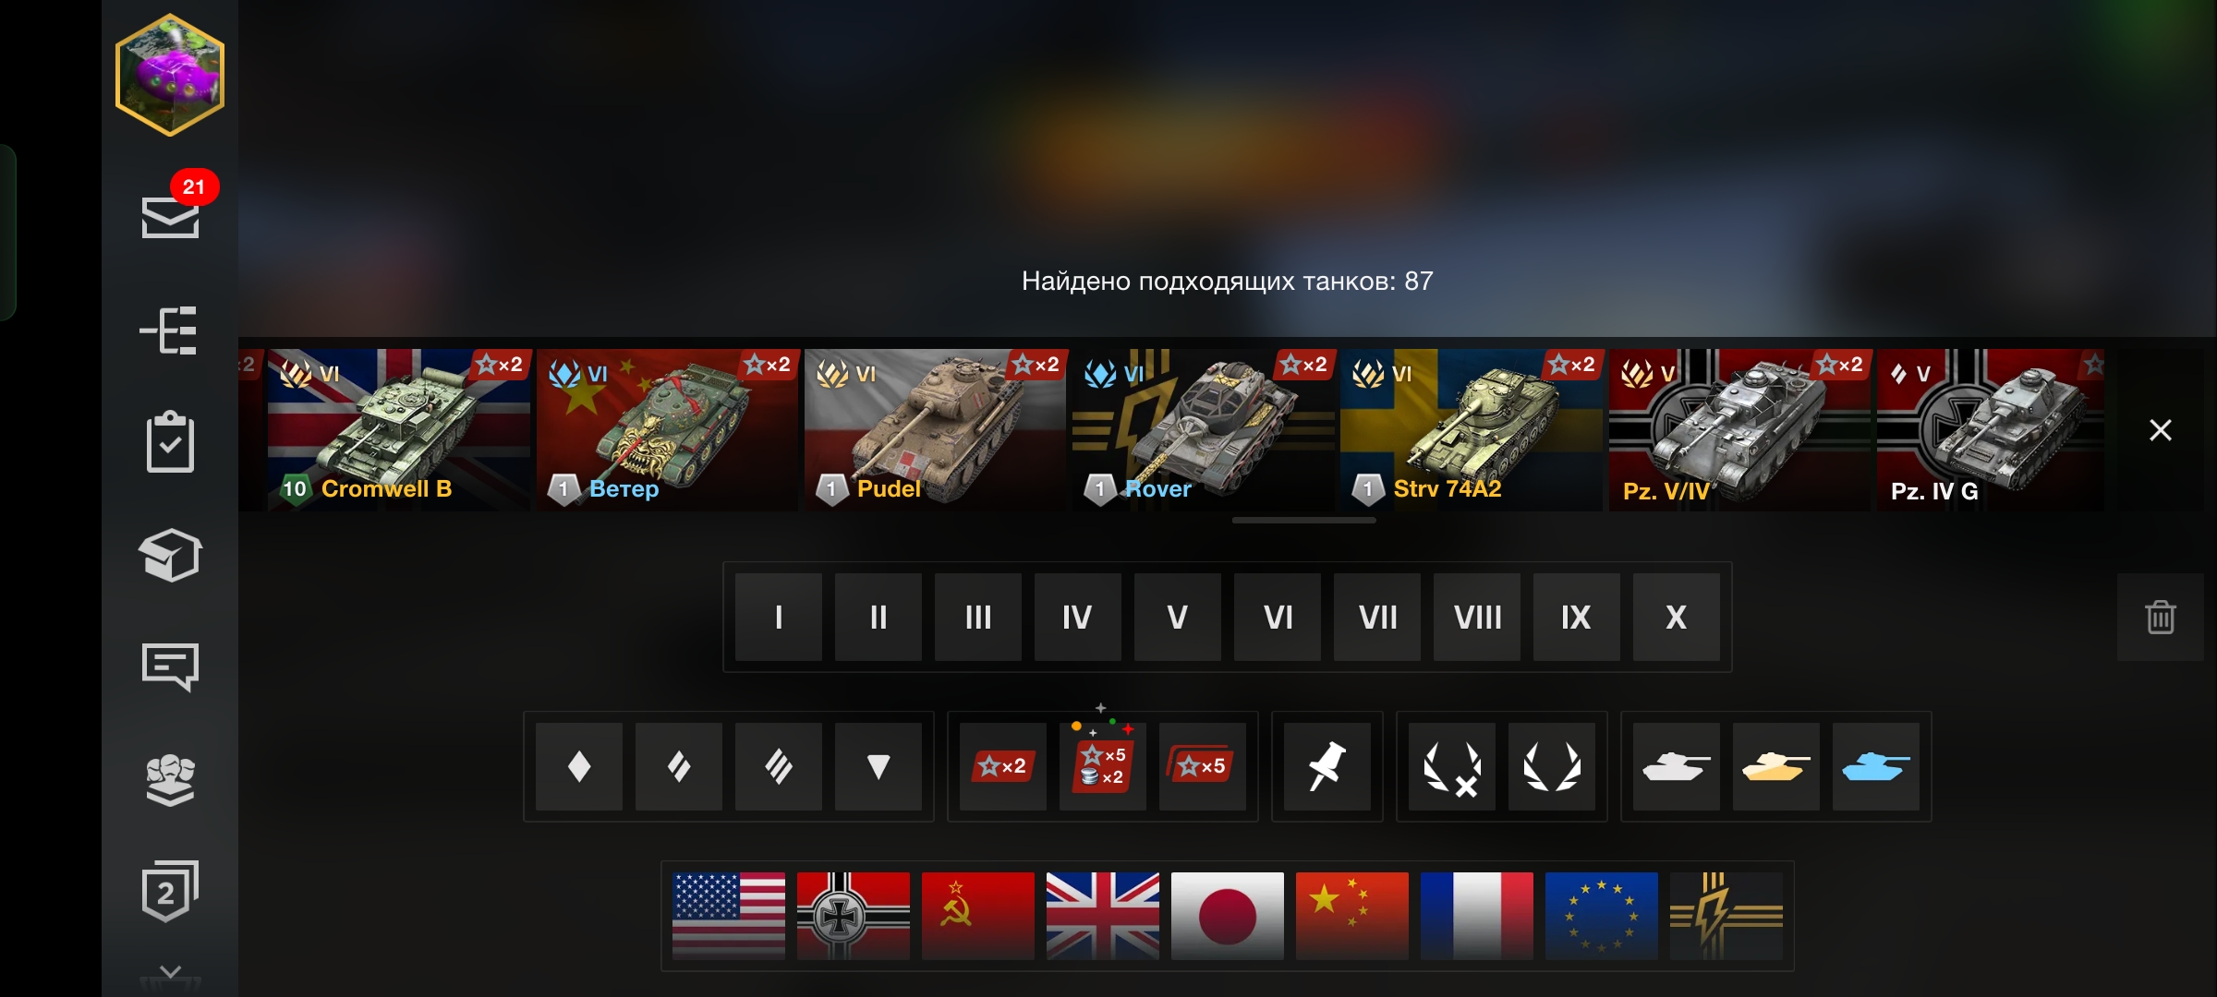Choose the Strv 74A2 tank card

1471,430
